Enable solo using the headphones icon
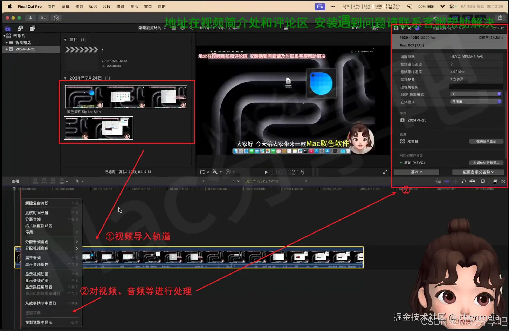Image resolution: width=509 pixels, height=331 pixels. click(464, 181)
